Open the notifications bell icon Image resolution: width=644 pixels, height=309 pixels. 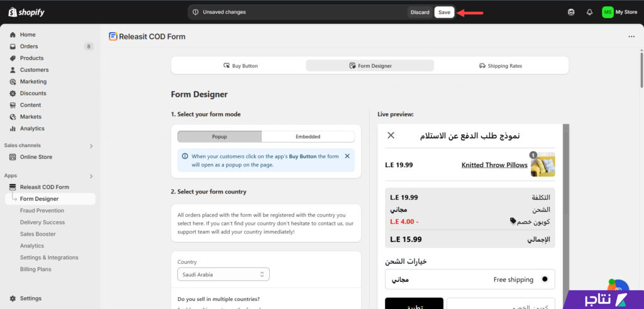pyautogui.click(x=589, y=13)
